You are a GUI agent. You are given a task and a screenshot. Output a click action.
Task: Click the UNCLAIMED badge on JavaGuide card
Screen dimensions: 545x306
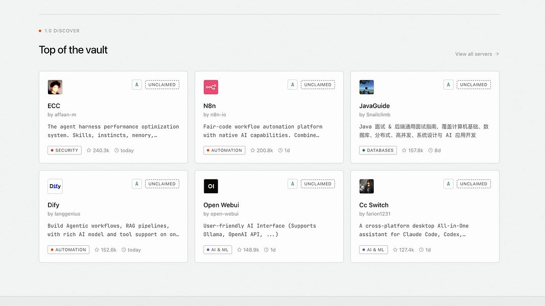[474, 85]
